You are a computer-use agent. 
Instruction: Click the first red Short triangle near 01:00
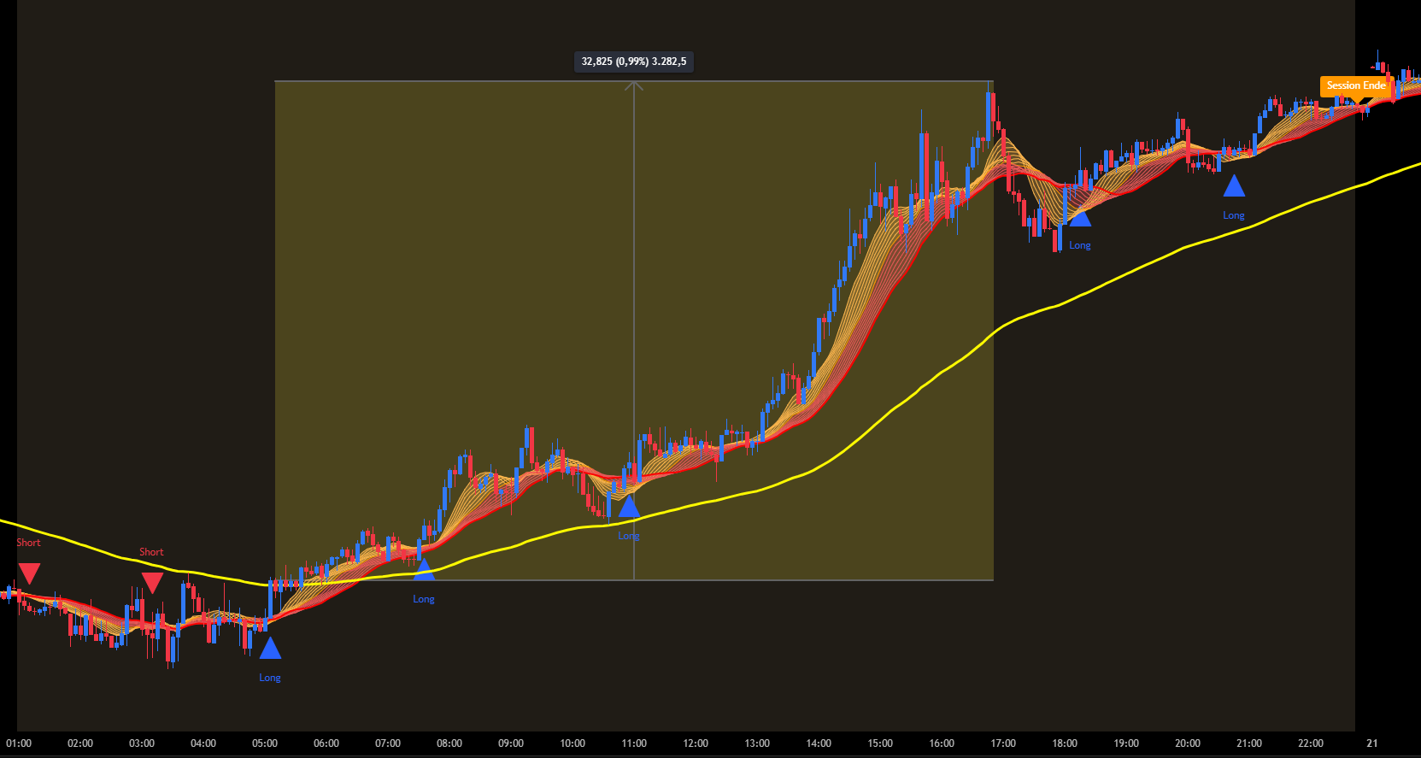(29, 573)
